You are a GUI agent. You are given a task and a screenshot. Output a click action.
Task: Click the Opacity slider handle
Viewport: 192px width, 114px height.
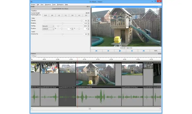pyautogui.click(x=82, y=21)
